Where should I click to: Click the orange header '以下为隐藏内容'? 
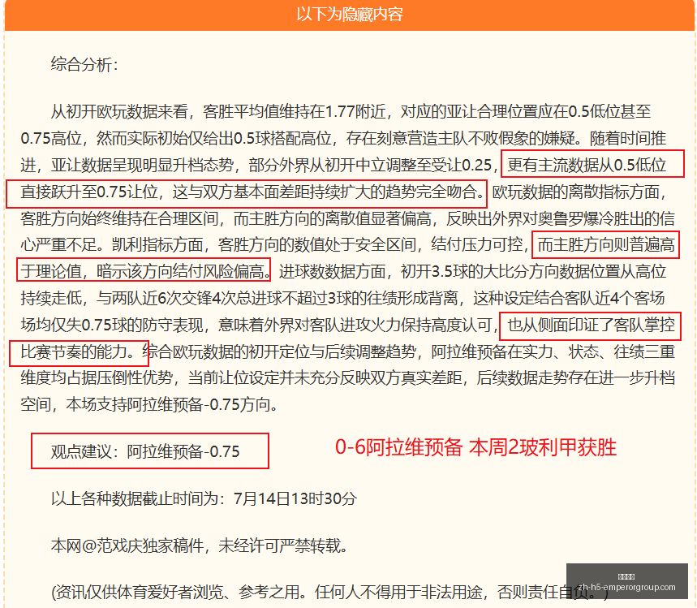pyautogui.click(x=350, y=15)
